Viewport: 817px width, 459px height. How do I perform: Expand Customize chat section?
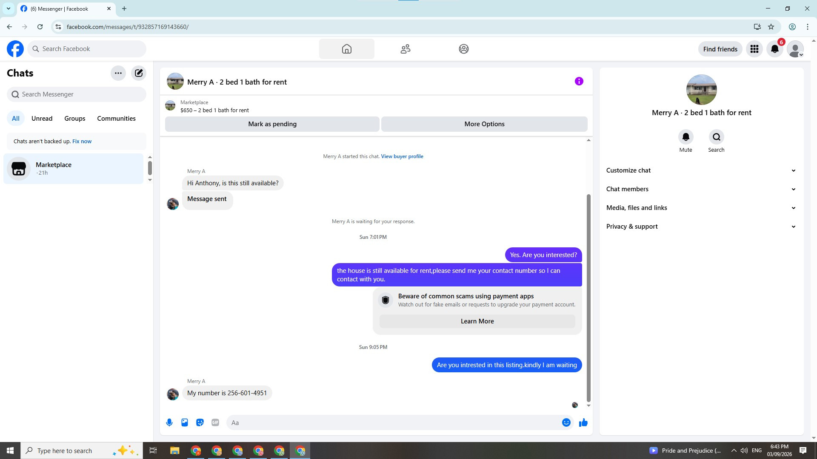click(701, 170)
